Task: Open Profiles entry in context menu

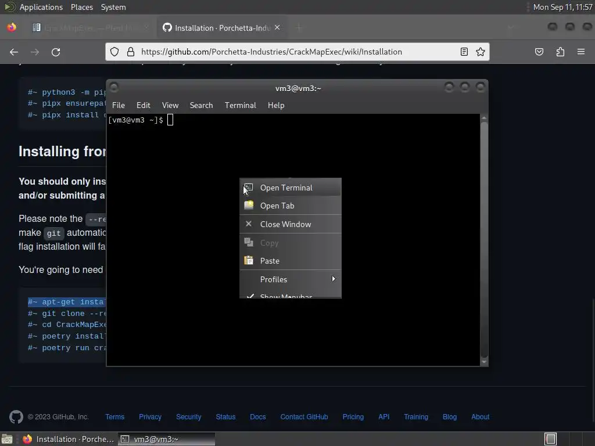Action: pos(291,279)
